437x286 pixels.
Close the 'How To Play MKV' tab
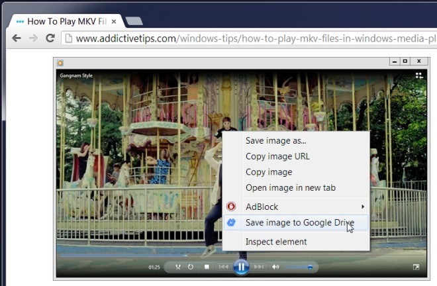pyautogui.click(x=114, y=21)
